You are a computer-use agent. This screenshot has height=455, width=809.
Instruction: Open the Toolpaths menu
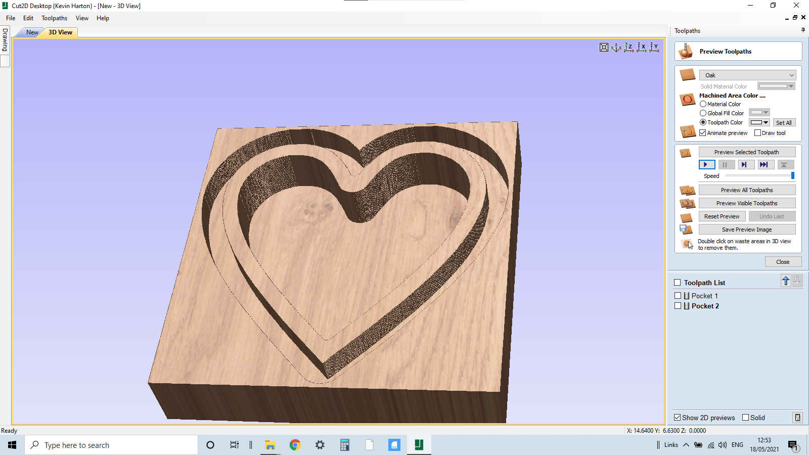pyautogui.click(x=54, y=18)
